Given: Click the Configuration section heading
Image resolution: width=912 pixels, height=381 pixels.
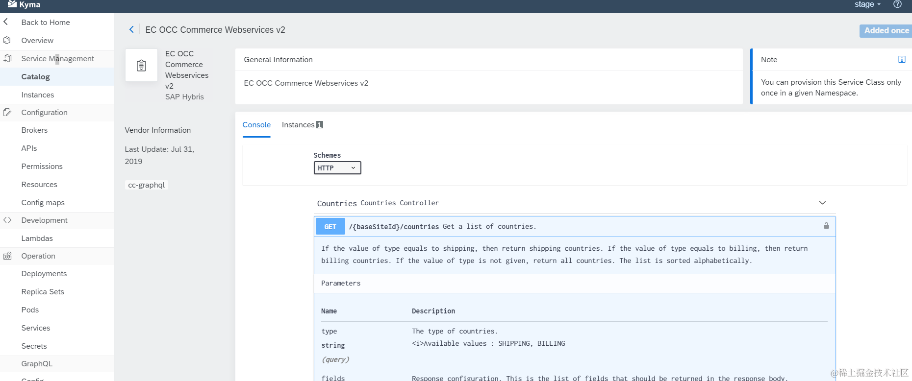Looking at the screenshot, I should tap(44, 112).
